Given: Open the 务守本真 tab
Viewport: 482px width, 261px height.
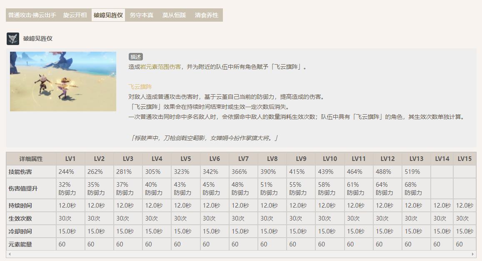Looking at the screenshot, I should click(x=141, y=14).
